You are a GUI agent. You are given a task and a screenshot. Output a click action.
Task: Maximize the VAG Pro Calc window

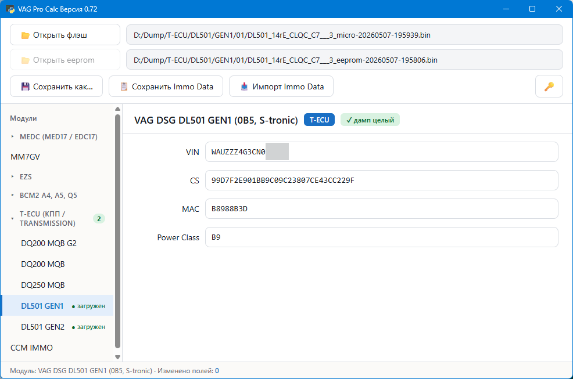(532, 9)
